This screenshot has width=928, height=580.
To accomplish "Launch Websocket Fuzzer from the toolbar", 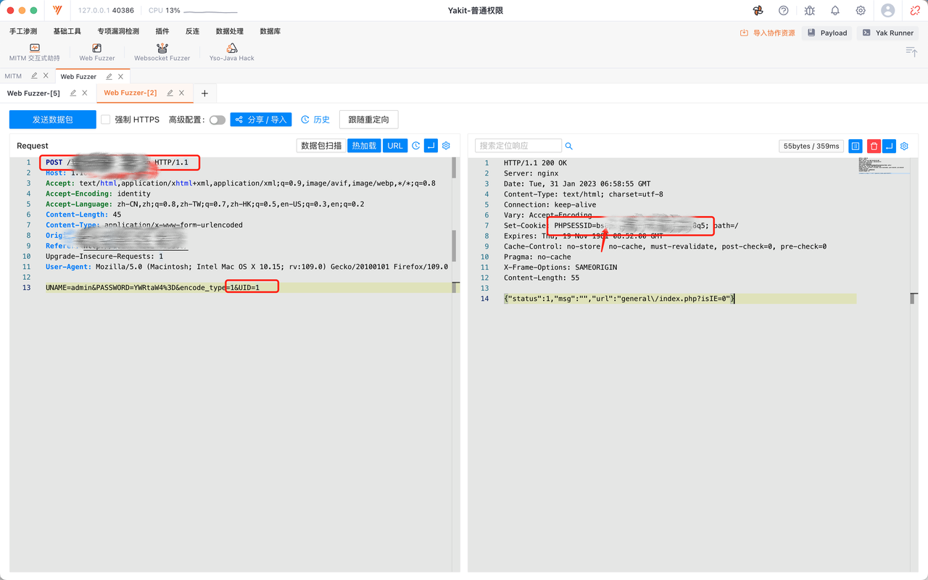I will point(162,52).
